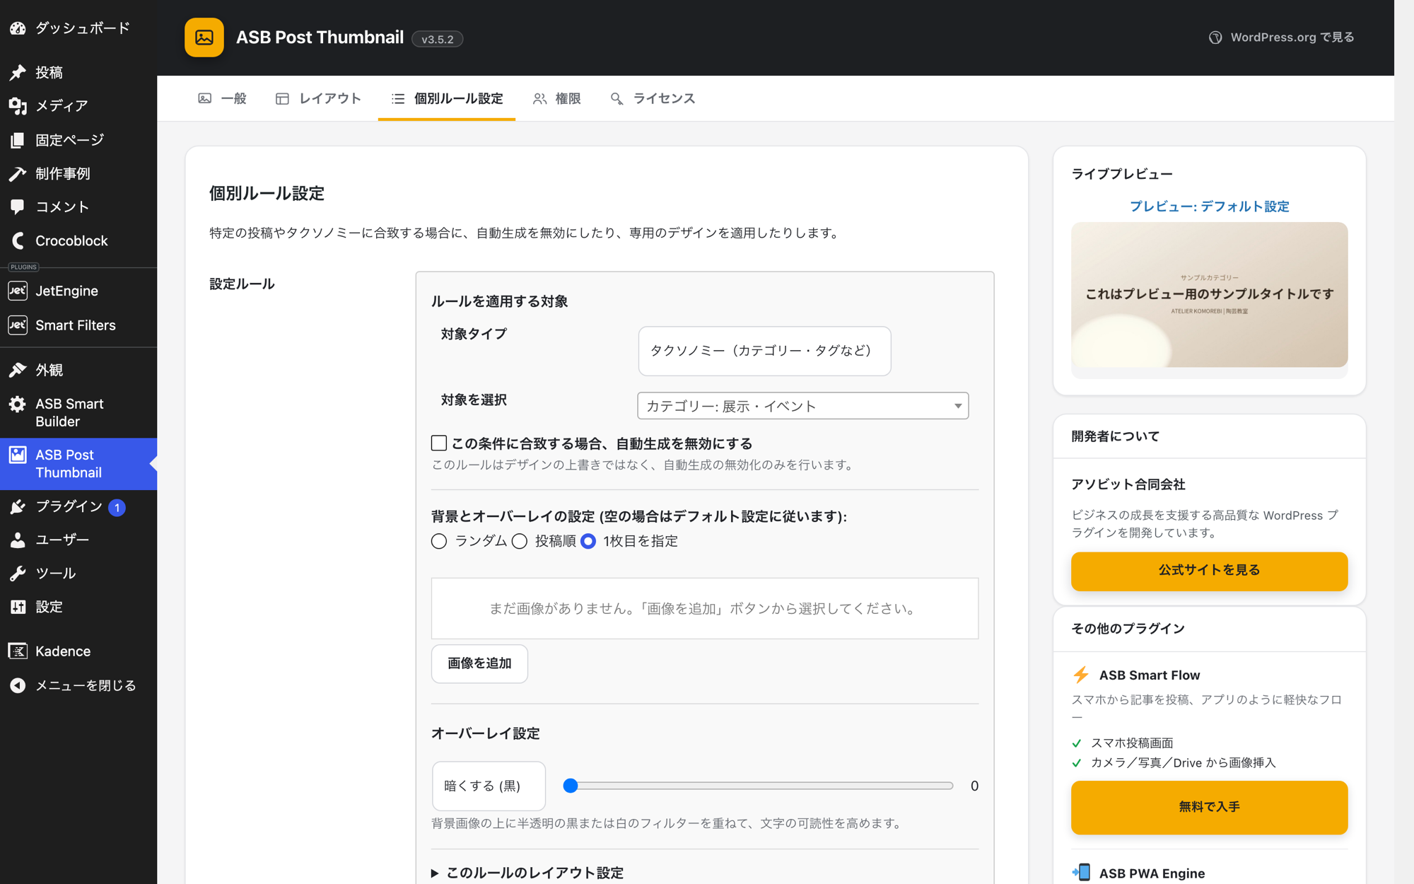Click the Users person icon

coord(18,540)
